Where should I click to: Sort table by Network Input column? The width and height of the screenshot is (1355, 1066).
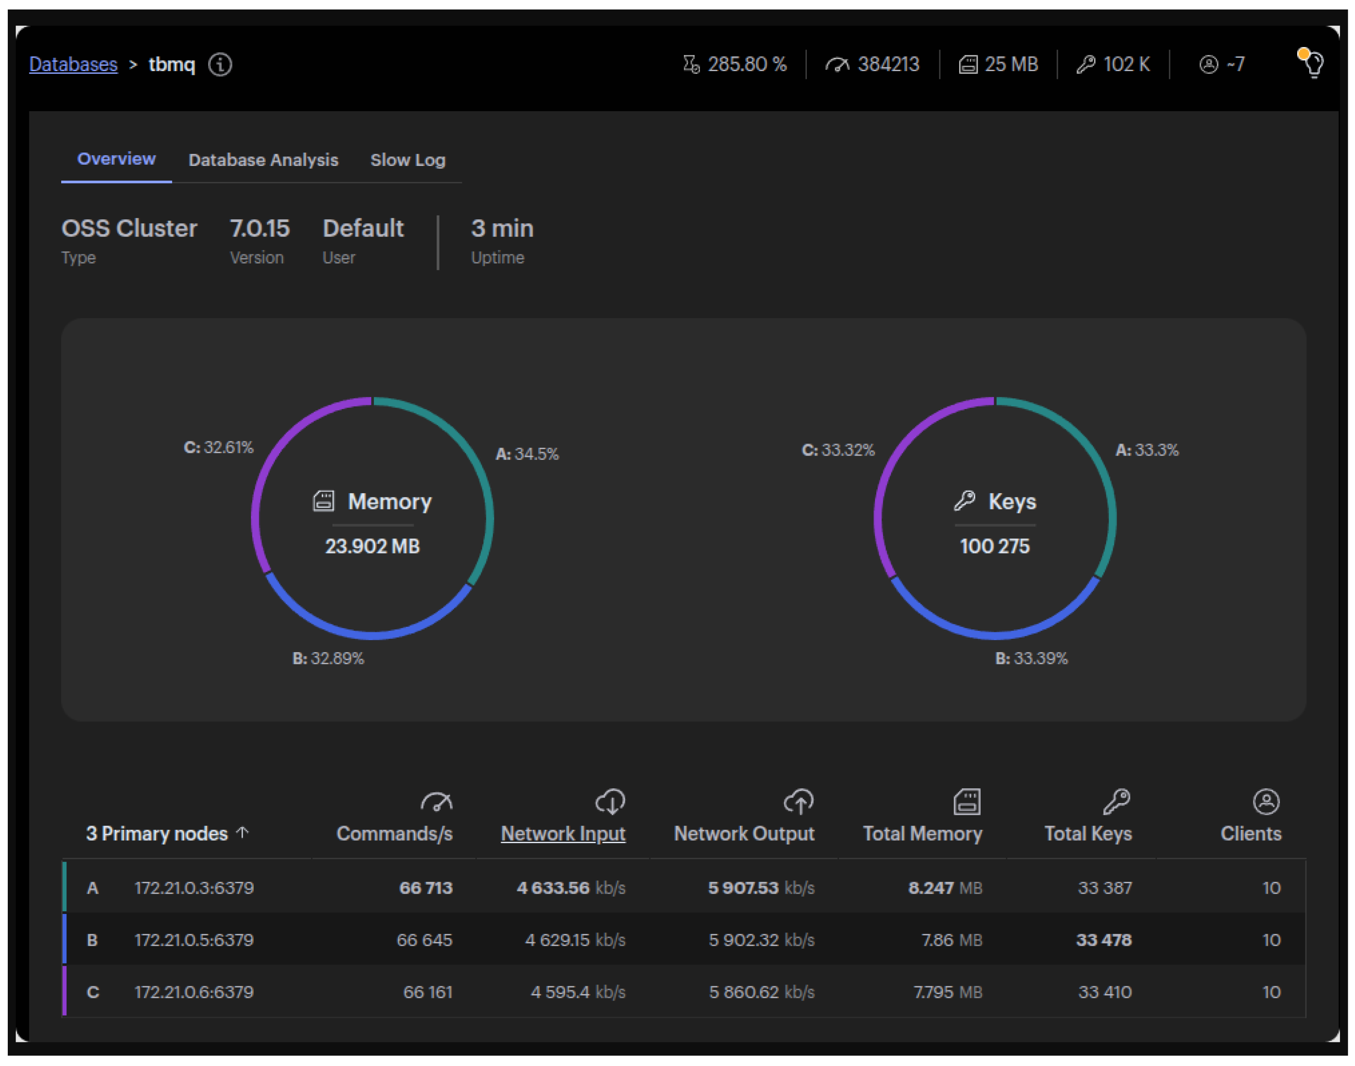click(x=563, y=834)
